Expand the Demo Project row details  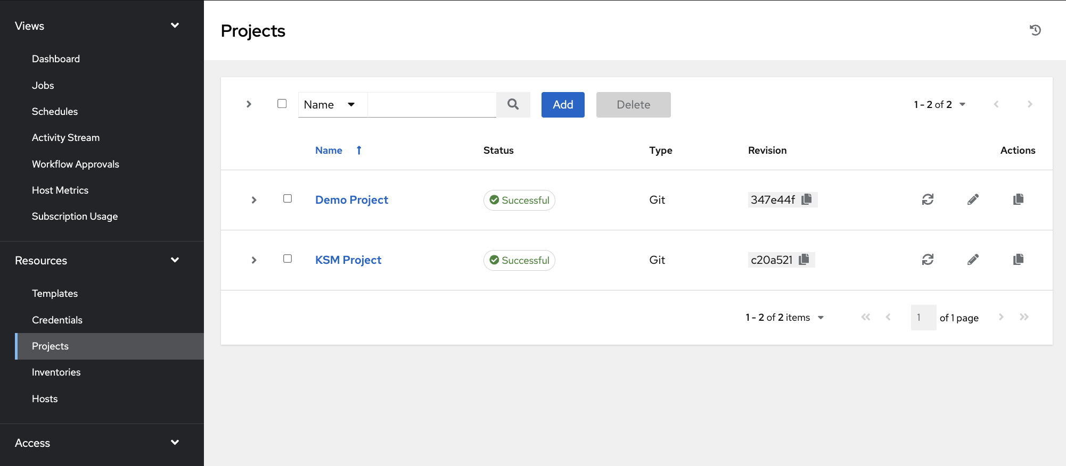(254, 200)
